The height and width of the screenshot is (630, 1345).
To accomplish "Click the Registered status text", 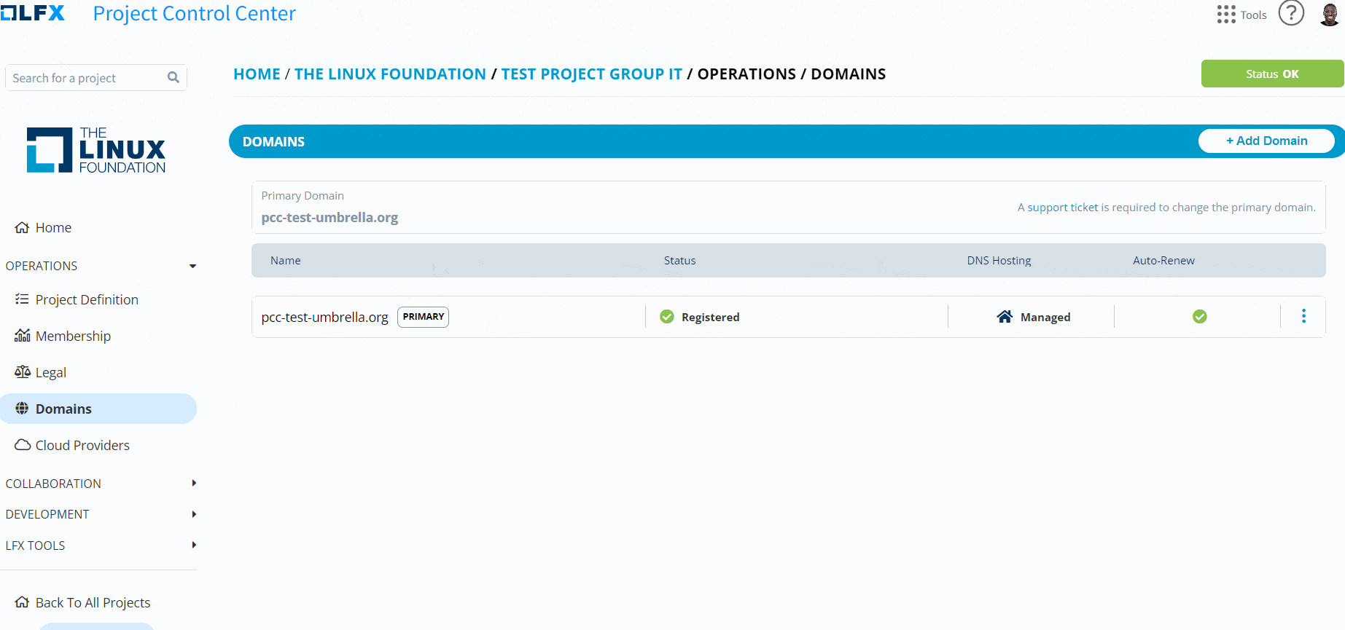I will [x=710, y=317].
